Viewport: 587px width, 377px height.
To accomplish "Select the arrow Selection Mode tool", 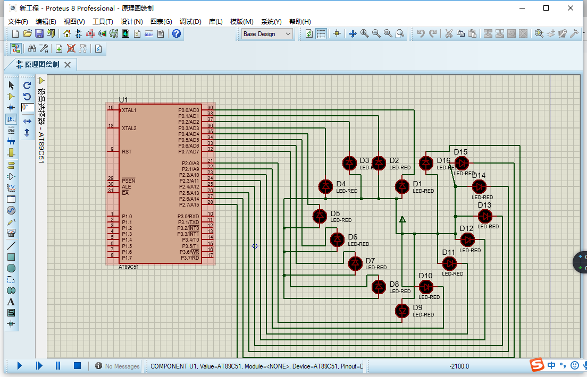I will (11, 85).
